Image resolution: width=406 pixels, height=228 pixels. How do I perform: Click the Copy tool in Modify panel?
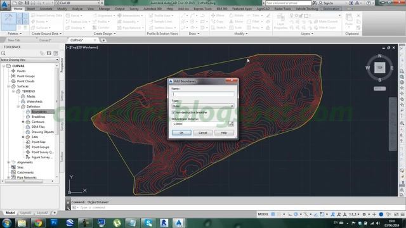[217, 22]
